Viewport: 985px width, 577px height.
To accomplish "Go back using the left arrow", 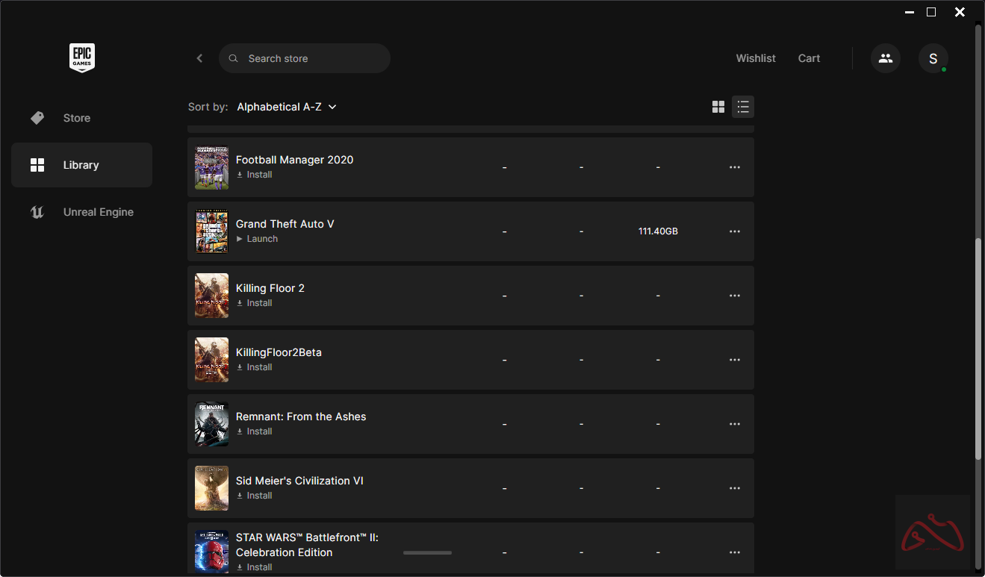I will [199, 58].
